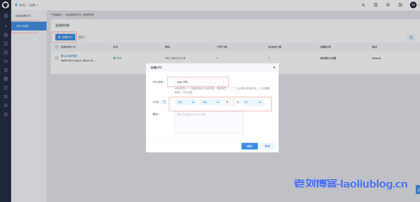Image resolution: width=420 pixels, height=202 pixels.
Task: Click the 描述 description textarea
Action: tap(209, 122)
